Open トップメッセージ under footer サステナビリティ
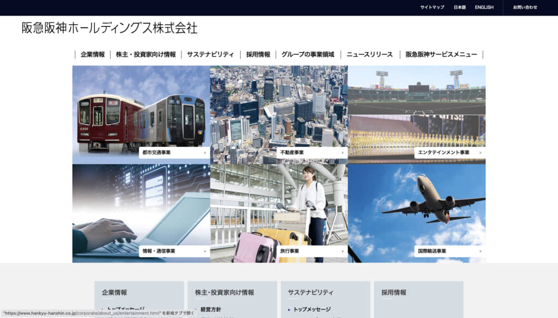The height and width of the screenshot is (318, 558). tap(312, 309)
